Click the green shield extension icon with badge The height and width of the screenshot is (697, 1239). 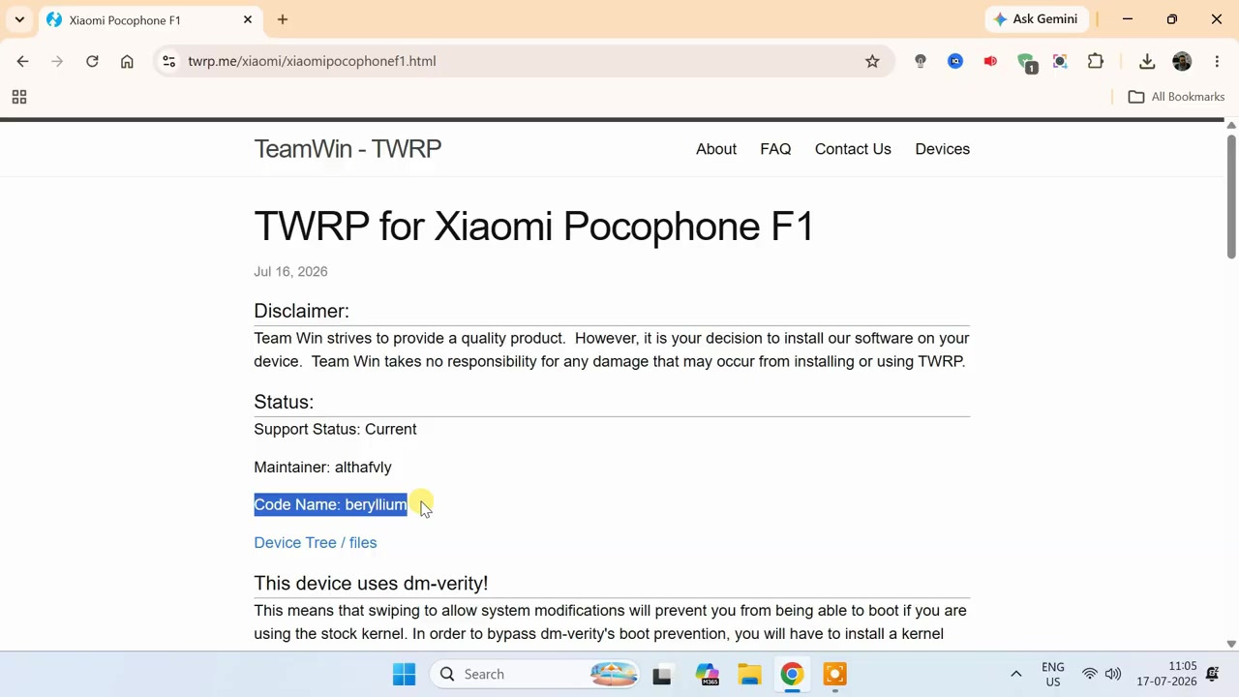1027,63
